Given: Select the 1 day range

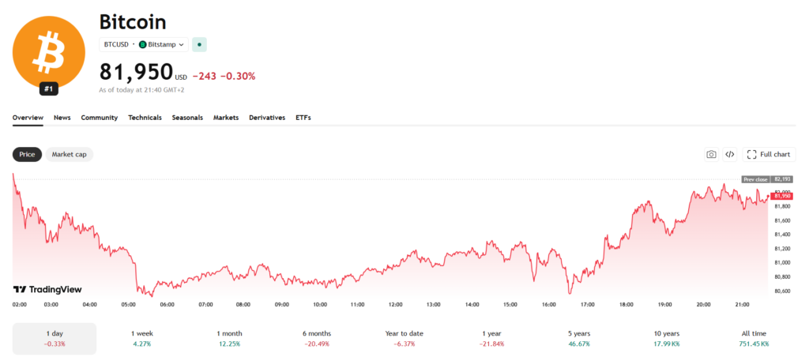Looking at the screenshot, I should pyautogui.click(x=55, y=338).
